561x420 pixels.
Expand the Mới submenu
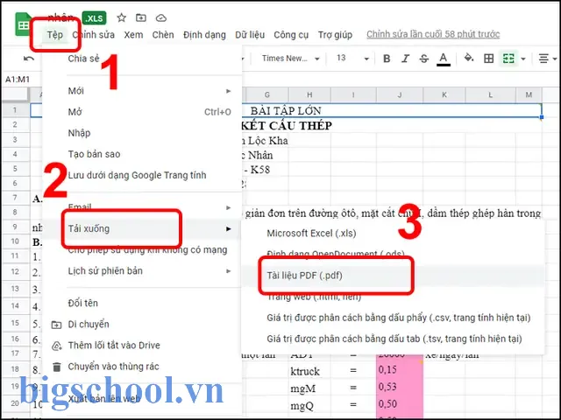[142, 91]
